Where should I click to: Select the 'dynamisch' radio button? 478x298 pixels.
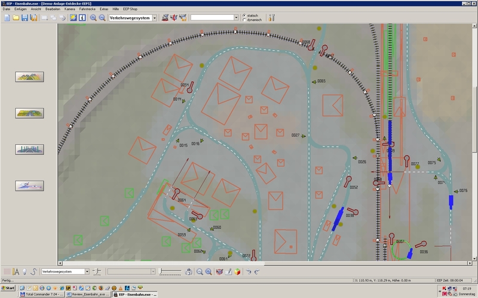244,20
